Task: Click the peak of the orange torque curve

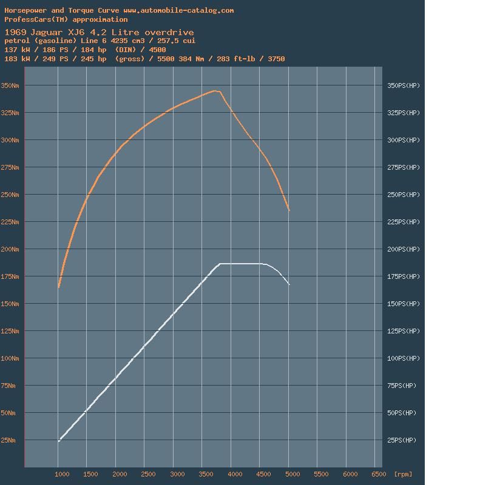Action: (215, 91)
